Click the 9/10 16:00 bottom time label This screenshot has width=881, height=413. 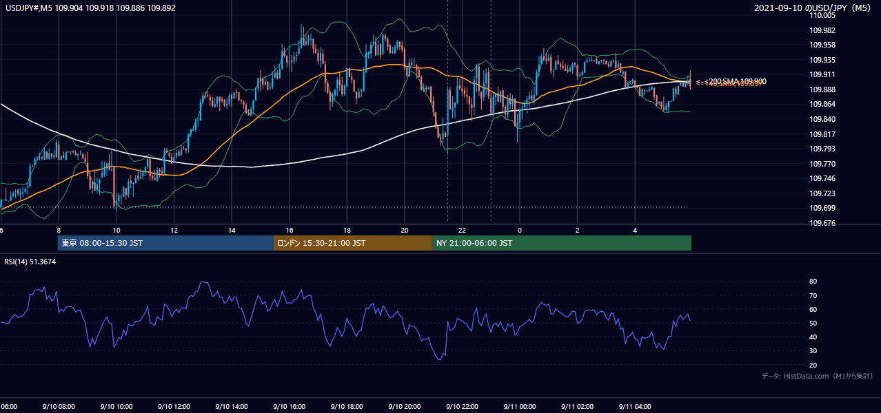pyautogui.click(x=289, y=407)
